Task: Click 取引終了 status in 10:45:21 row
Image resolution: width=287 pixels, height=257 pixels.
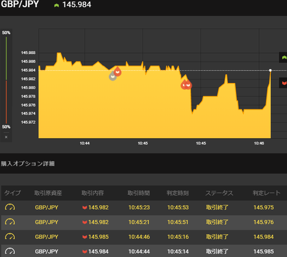Action: (217, 222)
